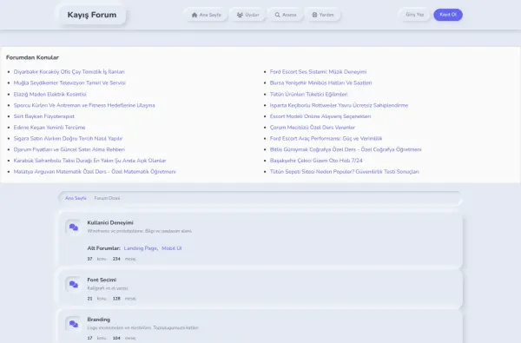Click the home icon beside Ana Sayfa

pos(195,15)
